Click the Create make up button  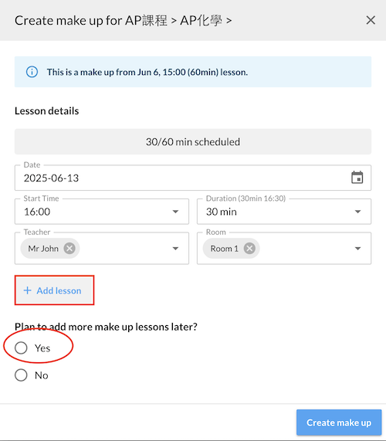(339, 422)
